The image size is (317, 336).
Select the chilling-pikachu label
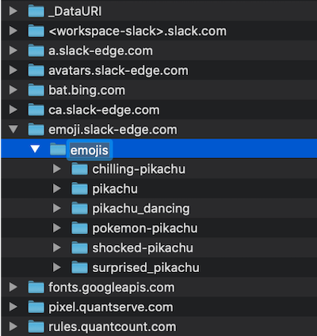tap(139, 169)
